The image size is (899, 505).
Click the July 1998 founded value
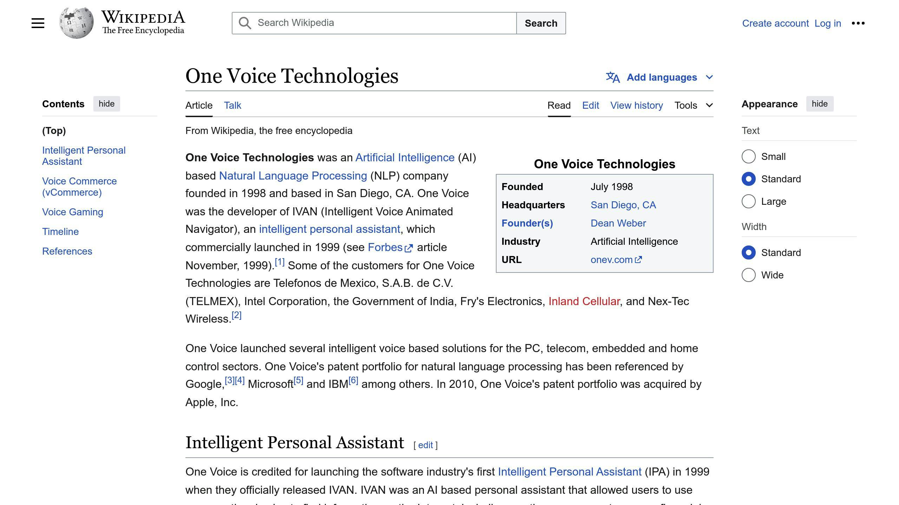click(611, 187)
